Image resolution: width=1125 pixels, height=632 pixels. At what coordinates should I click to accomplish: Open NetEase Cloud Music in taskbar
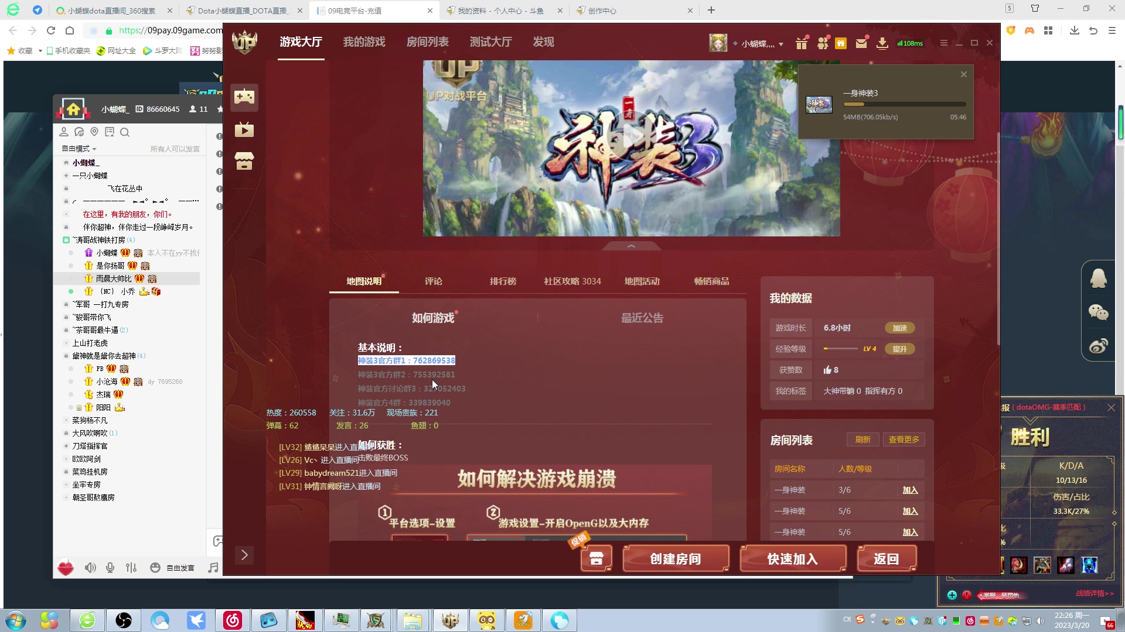(233, 620)
